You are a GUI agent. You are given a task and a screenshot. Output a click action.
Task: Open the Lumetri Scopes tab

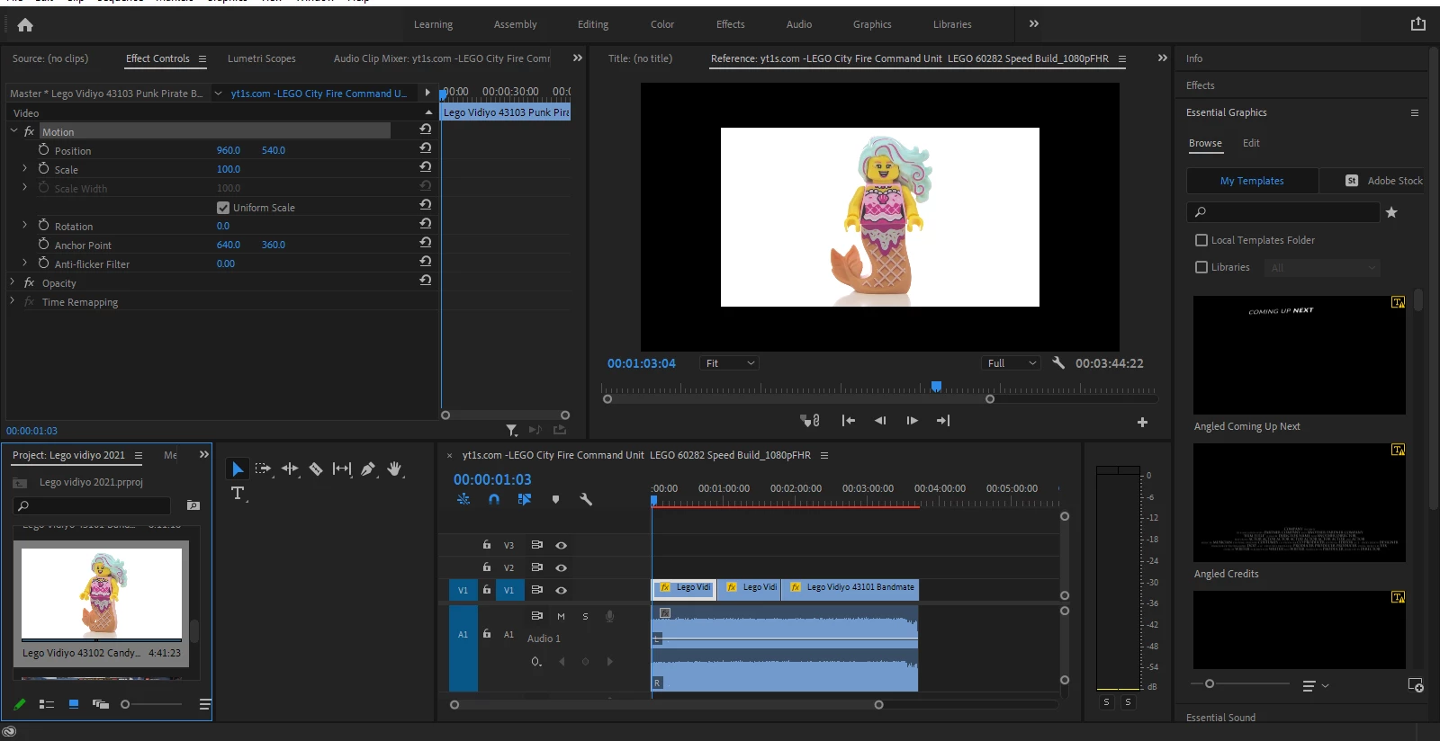[261, 58]
